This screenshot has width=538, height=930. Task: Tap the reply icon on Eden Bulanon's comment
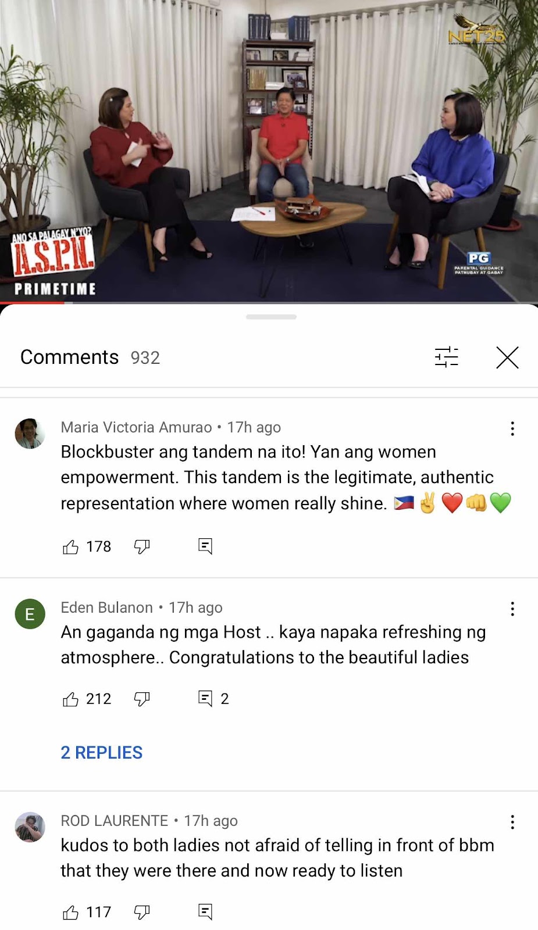click(205, 698)
